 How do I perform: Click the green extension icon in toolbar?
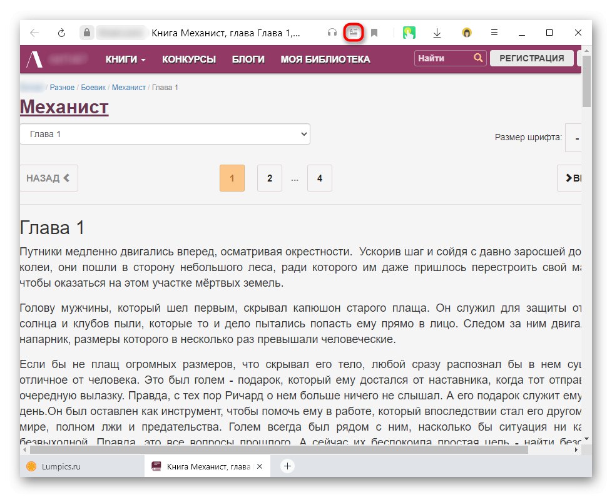(x=410, y=32)
